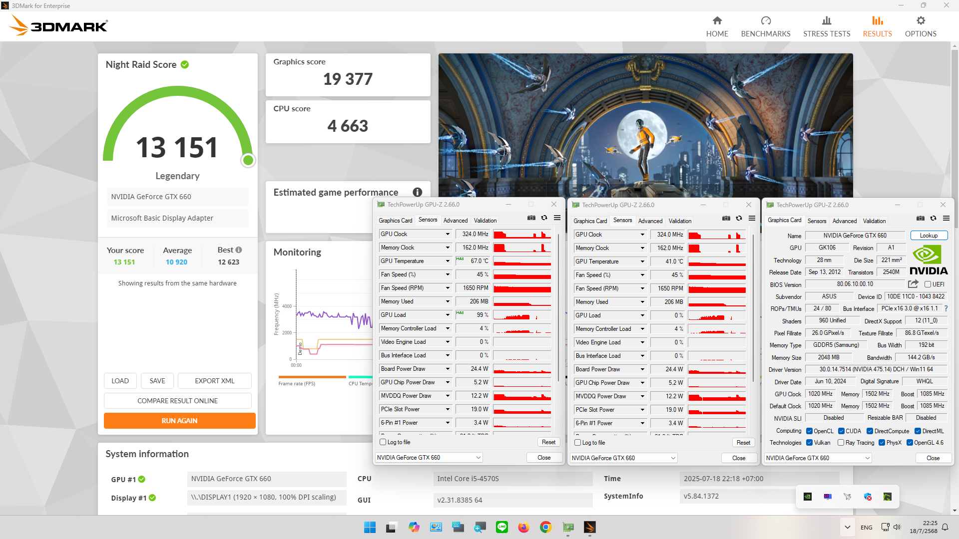The image size is (959, 539).
Task: Click the Lookup button in GPU-Z
Action: (x=928, y=236)
